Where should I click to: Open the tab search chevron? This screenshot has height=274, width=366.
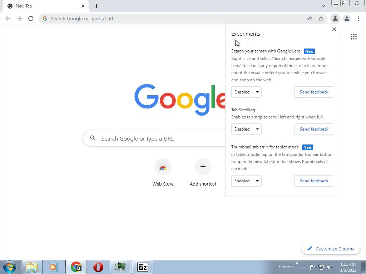coord(323,6)
